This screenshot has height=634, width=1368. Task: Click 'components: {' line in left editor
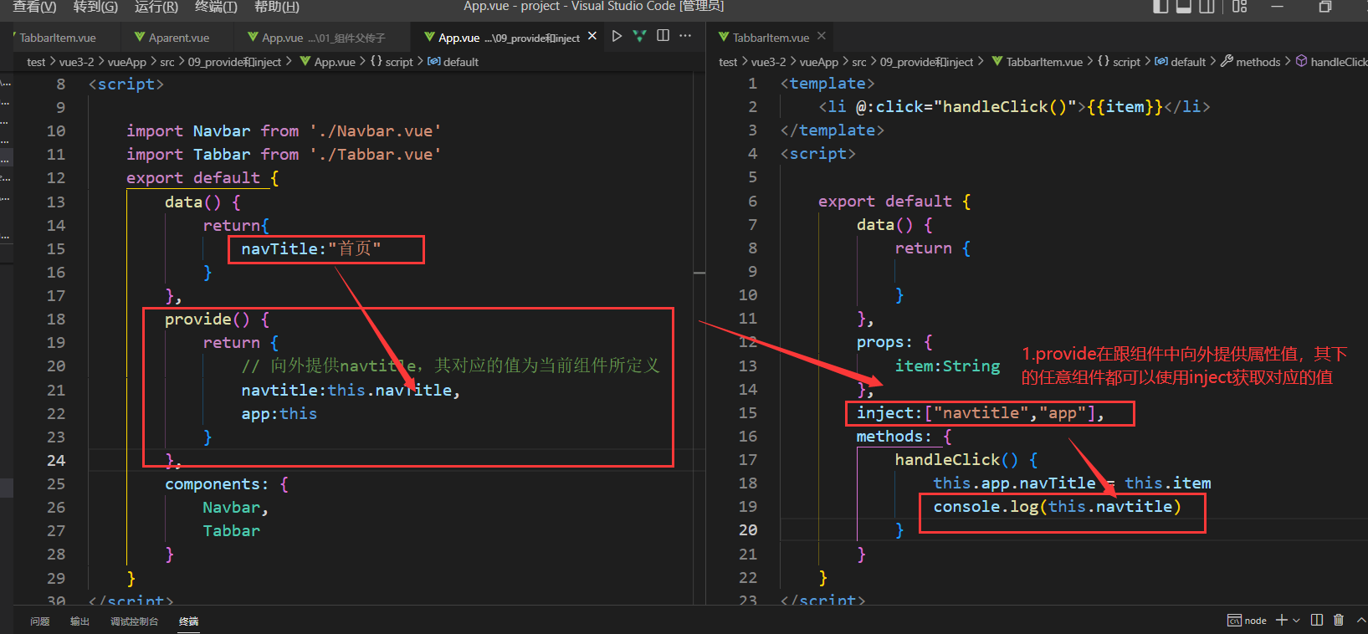(226, 483)
